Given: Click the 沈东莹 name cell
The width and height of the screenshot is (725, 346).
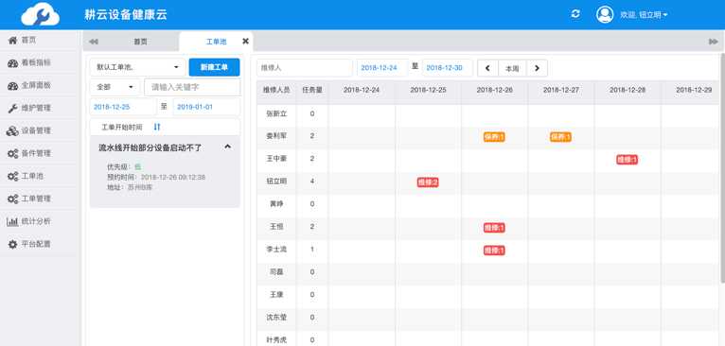Looking at the screenshot, I should [276, 318].
